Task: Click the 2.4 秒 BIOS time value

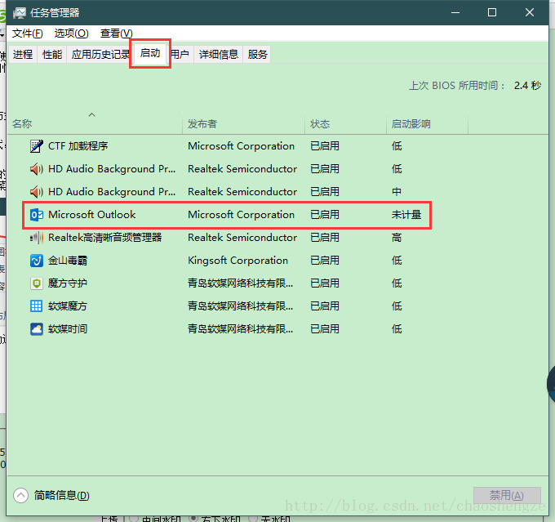Action: pos(527,86)
